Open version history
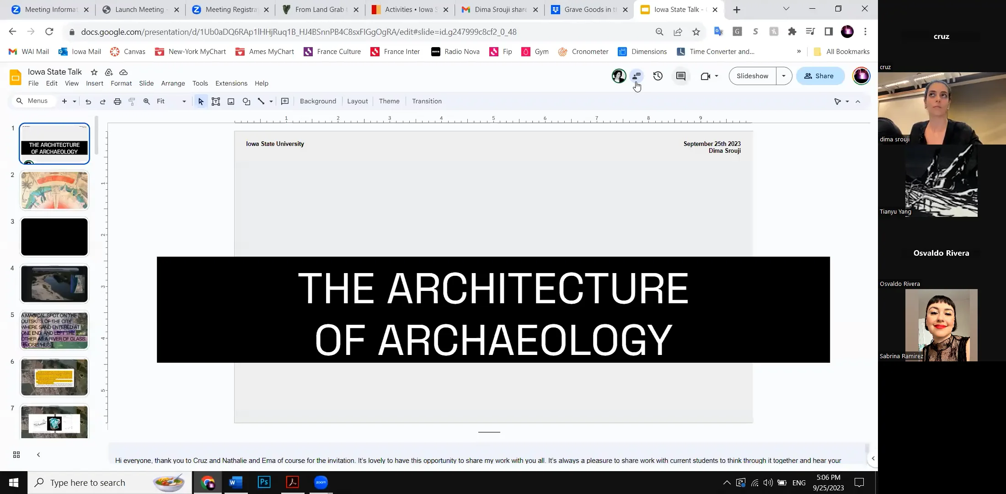Screen dimensions: 1006x494 pos(658,76)
